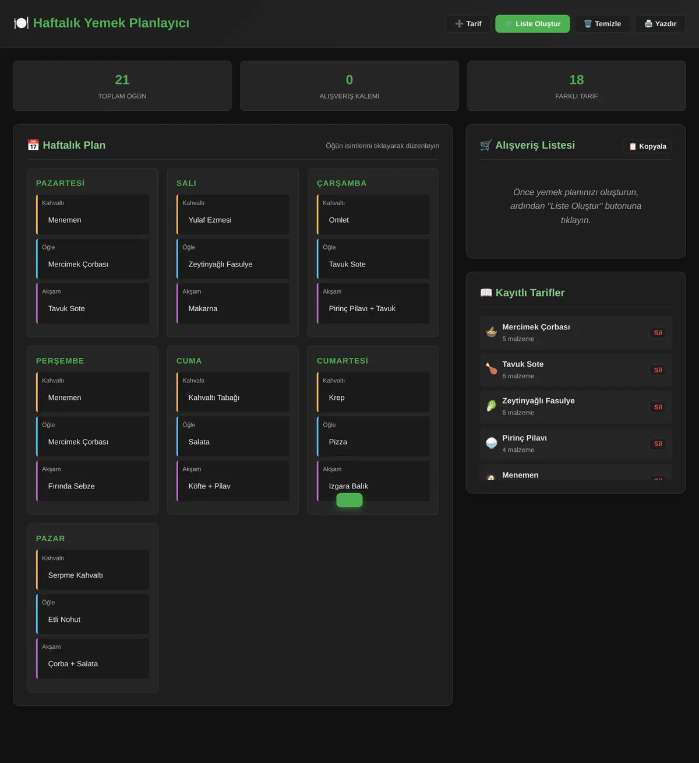Remove the Pirinç Pilavı saved recipe
699x763 pixels.
click(x=658, y=444)
